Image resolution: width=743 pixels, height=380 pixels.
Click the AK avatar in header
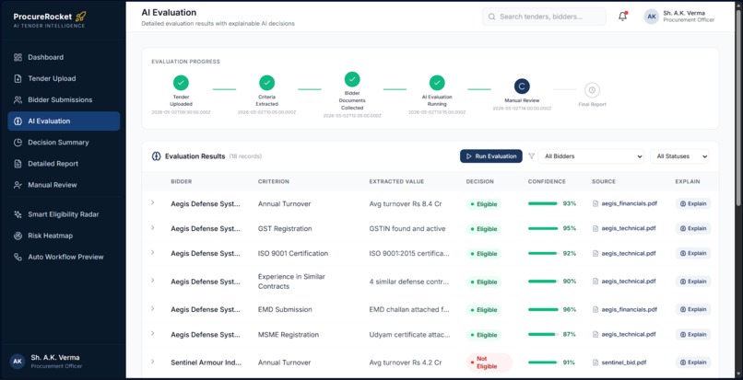tap(652, 17)
